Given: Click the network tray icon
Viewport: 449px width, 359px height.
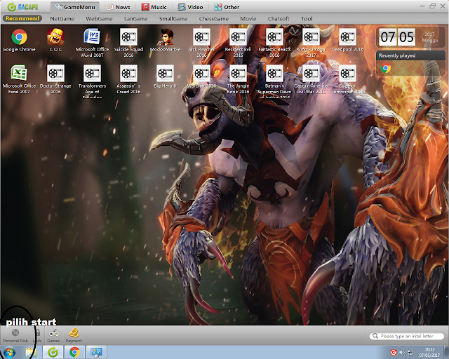Looking at the screenshot, I should click(410, 352).
